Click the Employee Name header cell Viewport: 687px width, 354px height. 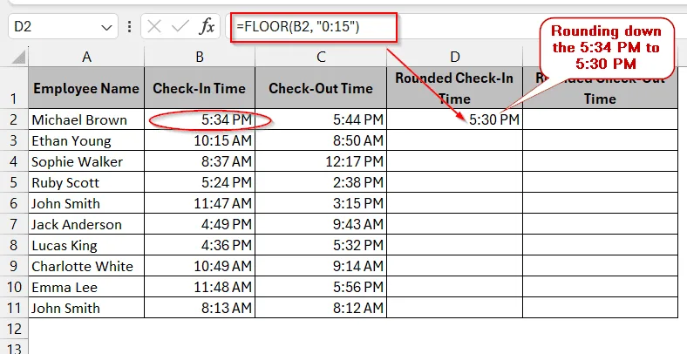coord(86,87)
